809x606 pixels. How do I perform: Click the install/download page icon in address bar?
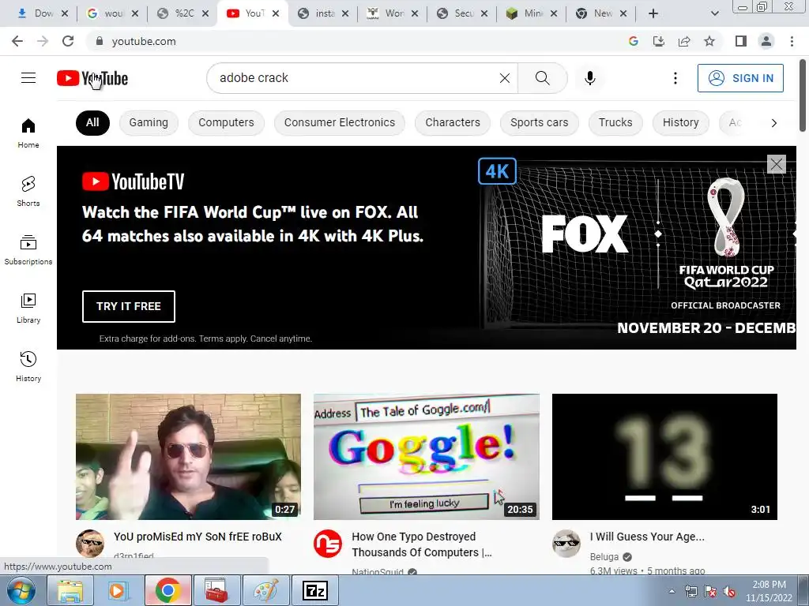(x=659, y=41)
